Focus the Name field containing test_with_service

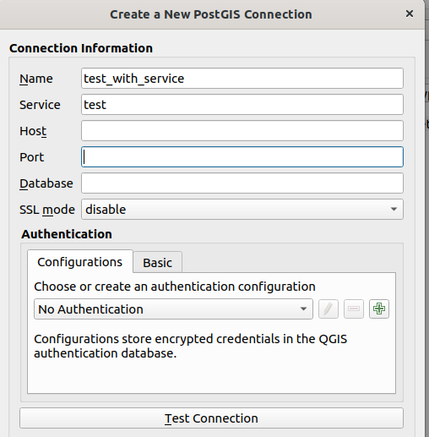click(242, 79)
